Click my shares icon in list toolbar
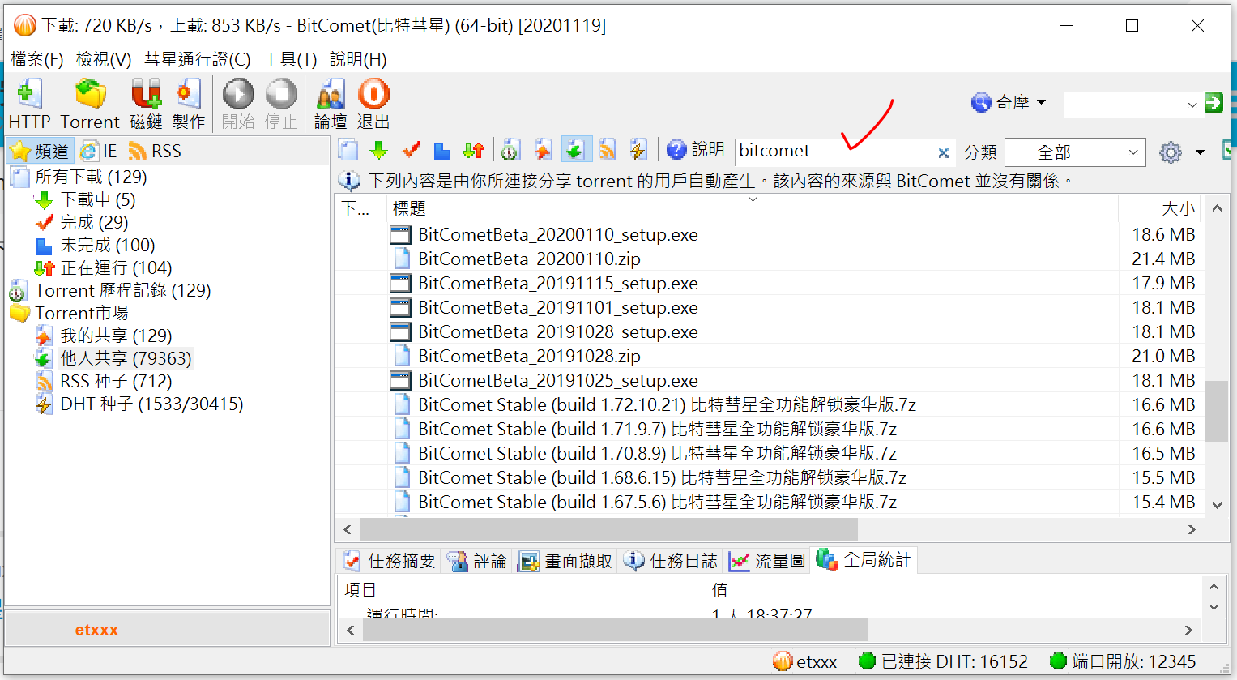 (543, 150)
